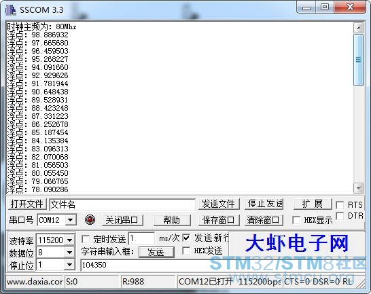Enable 定时发送 timed sending

click(85, 239)
